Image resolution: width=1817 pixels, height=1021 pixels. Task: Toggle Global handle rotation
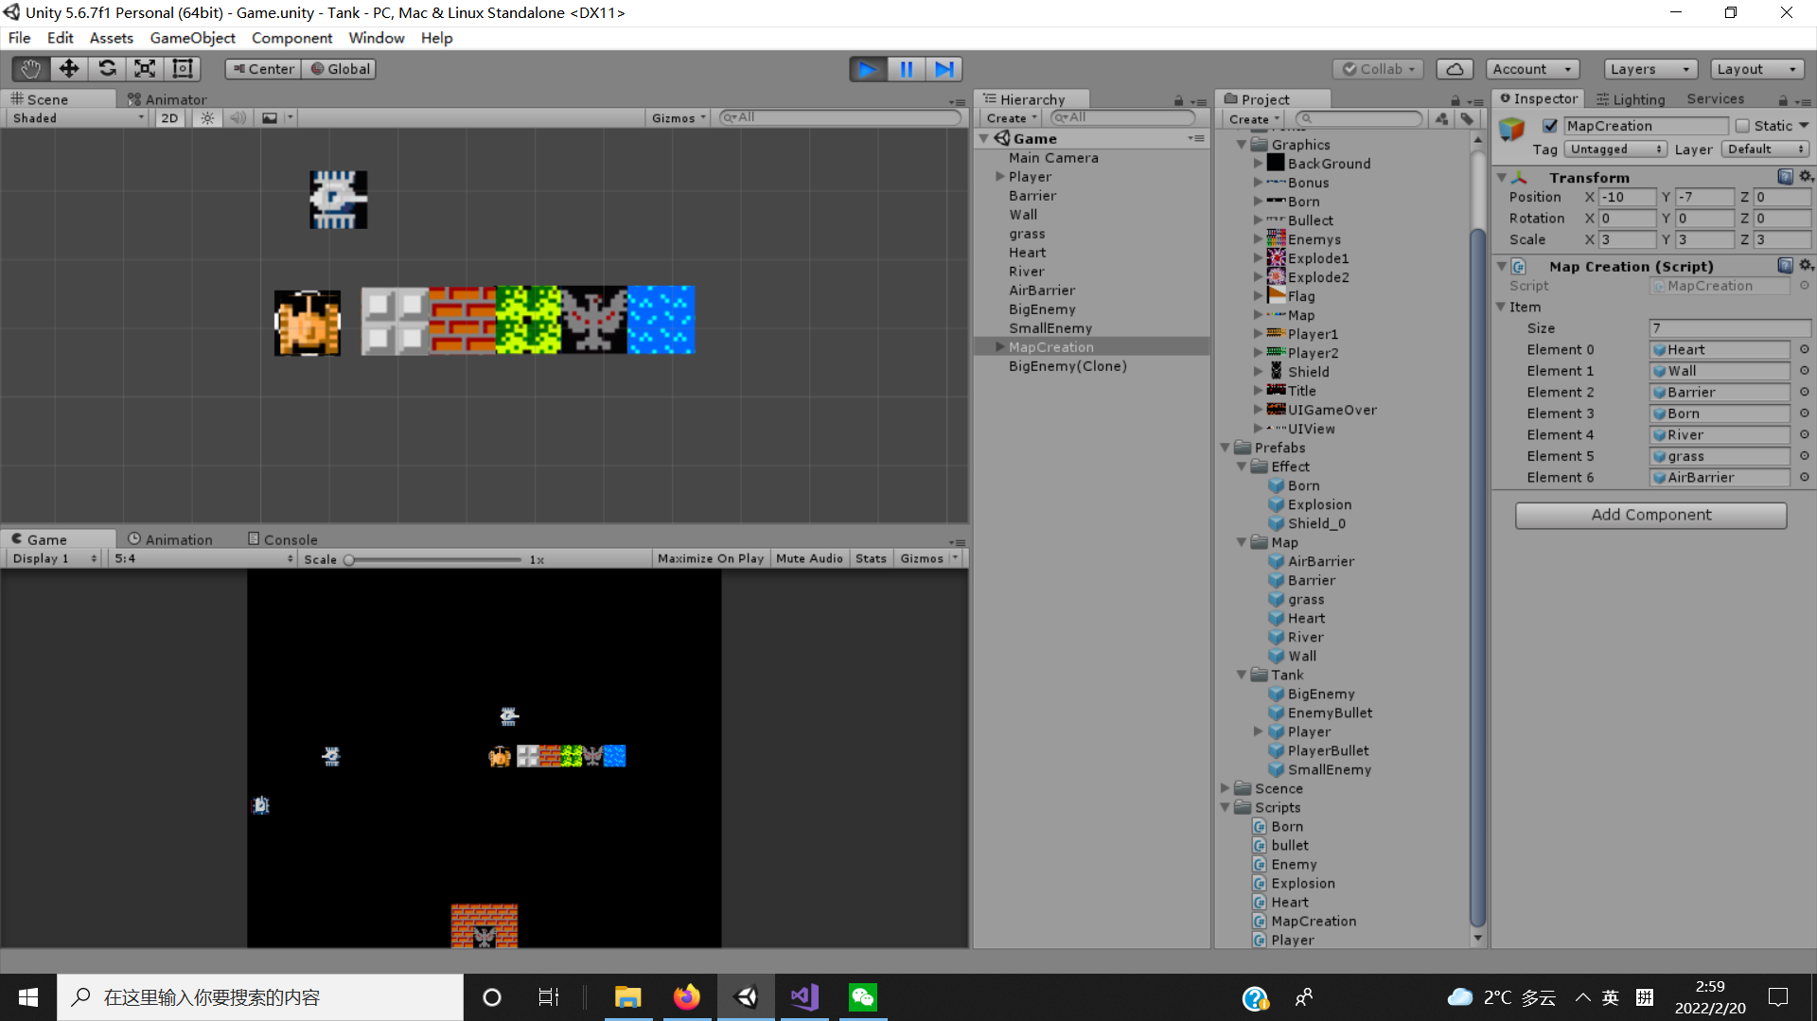pyautogui.click(x=340, y=69)
